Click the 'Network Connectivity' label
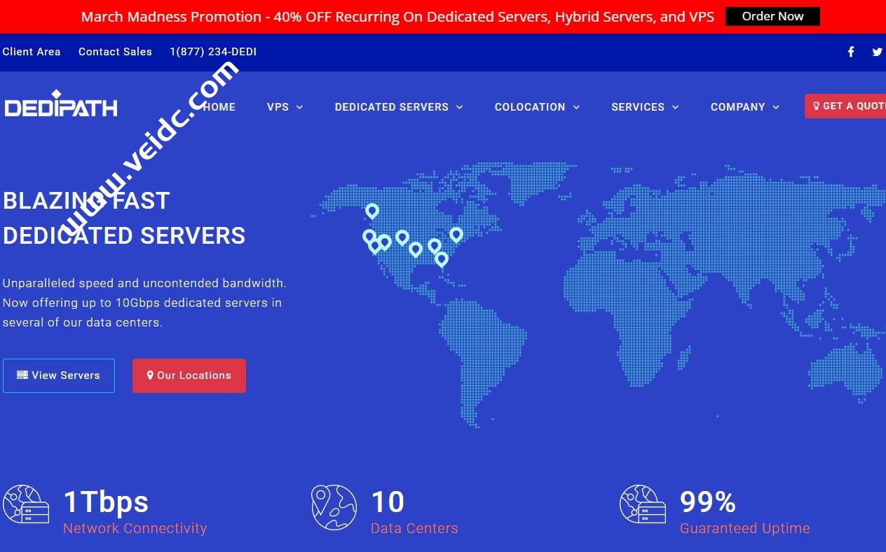The width and height of the screenshot is (886, 552). (x=135, y=528)
